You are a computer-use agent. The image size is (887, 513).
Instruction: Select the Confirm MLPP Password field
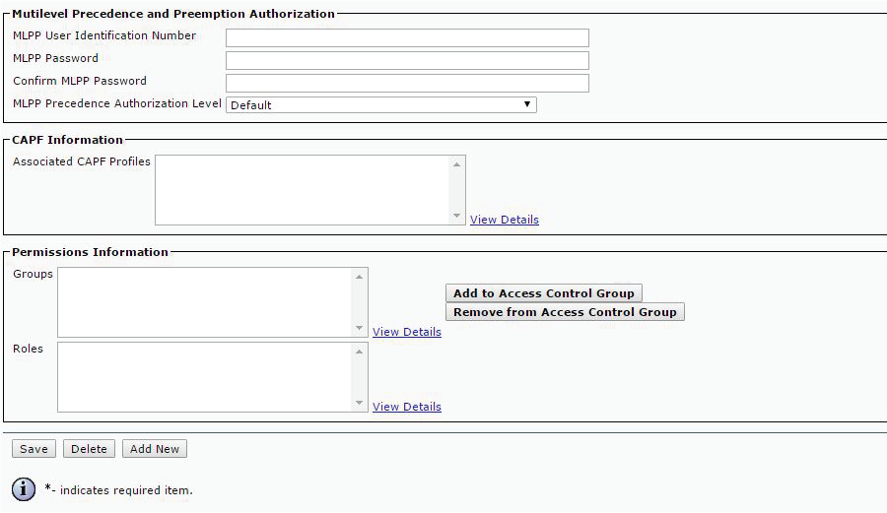coord(407,83)
